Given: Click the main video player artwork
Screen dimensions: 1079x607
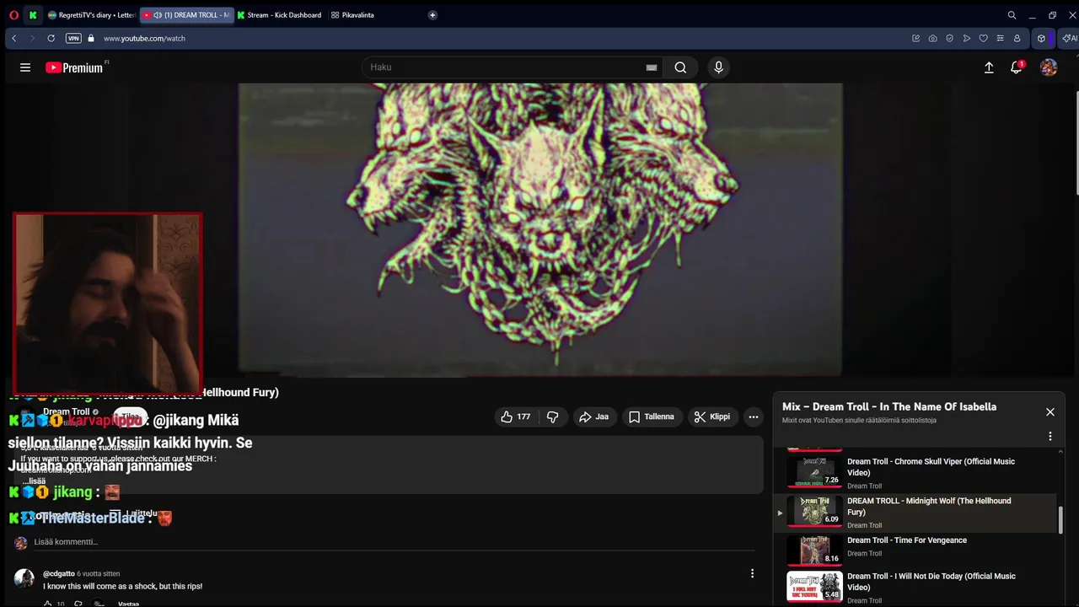Looking at the screenshot, I should 540,229.
